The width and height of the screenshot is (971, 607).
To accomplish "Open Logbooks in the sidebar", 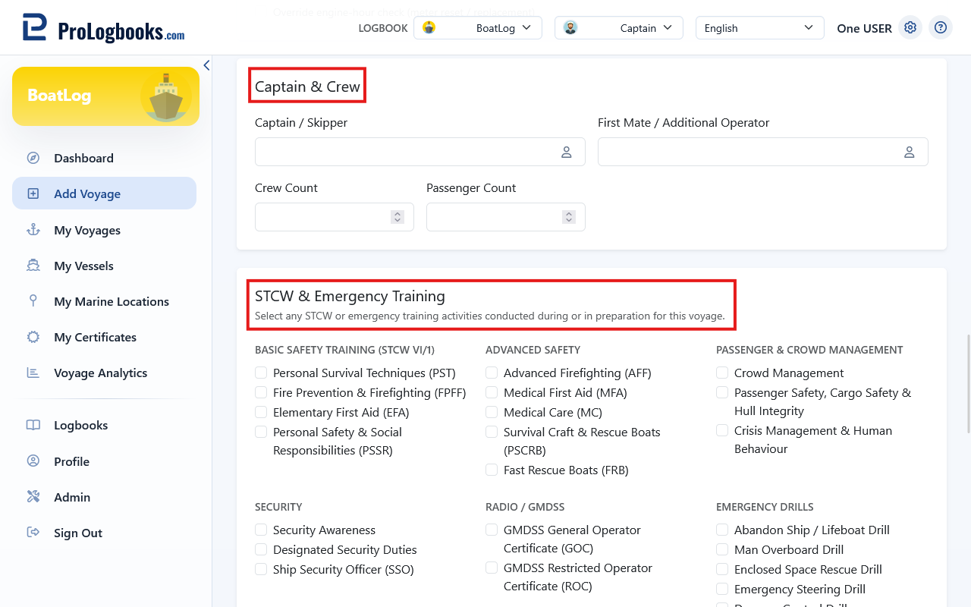I will tap(104, 425).
